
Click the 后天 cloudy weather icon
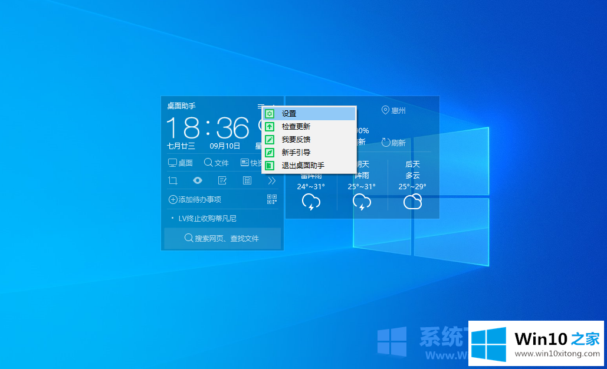(x=413, y=202)
